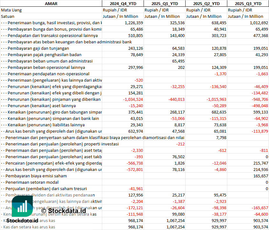Click 'Kenaikan (penurunan) liabilitas lainnya' row label
The height and width of the screenshot is (230, 269).
click(x=46, y=125)
